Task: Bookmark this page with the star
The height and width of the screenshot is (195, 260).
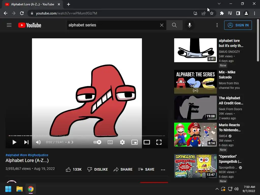Action: [212, 13]
